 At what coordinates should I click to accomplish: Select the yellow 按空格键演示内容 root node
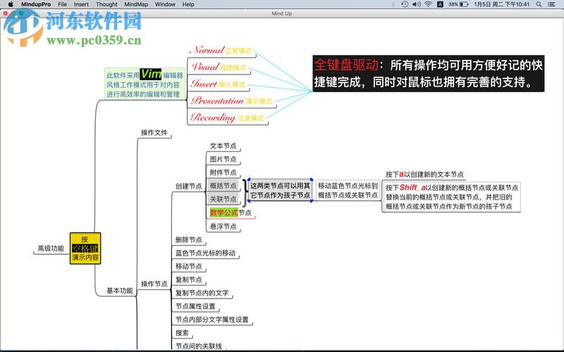[85, 249]
